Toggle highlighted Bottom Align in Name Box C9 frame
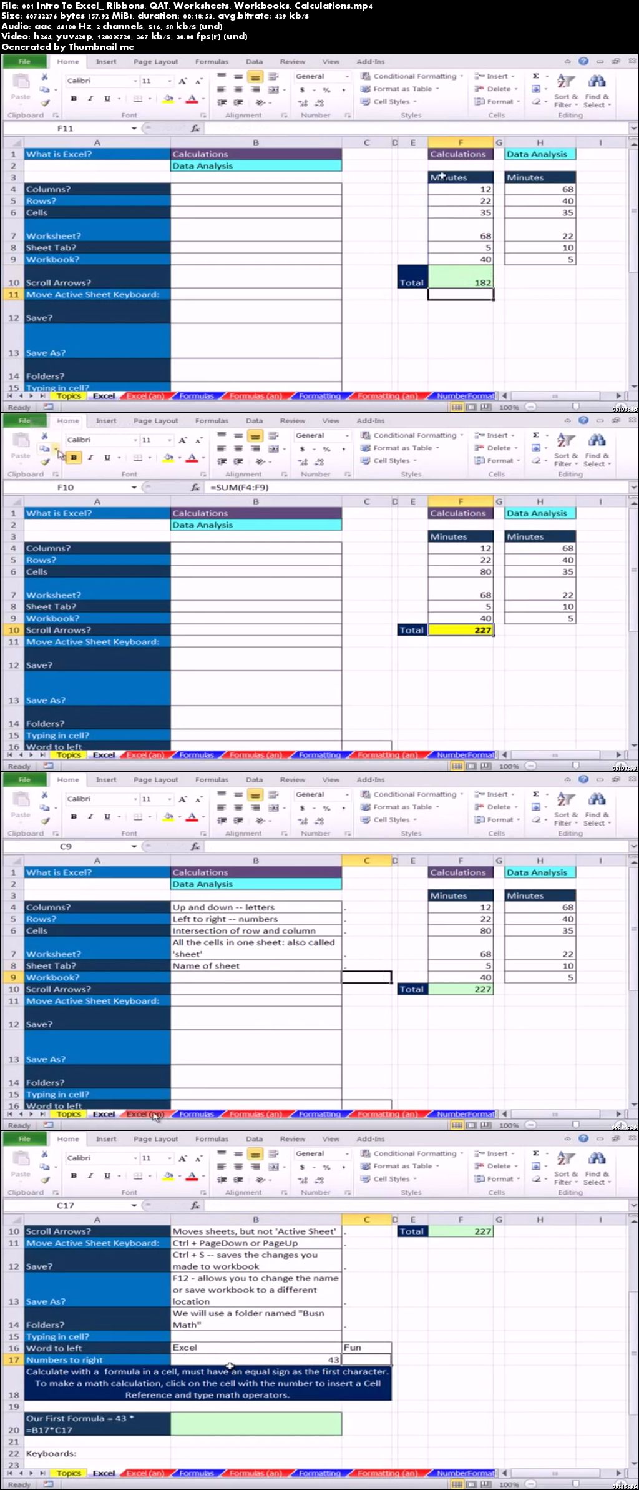The width and height of the screenshot is (639, 1490). coord(255,795)
